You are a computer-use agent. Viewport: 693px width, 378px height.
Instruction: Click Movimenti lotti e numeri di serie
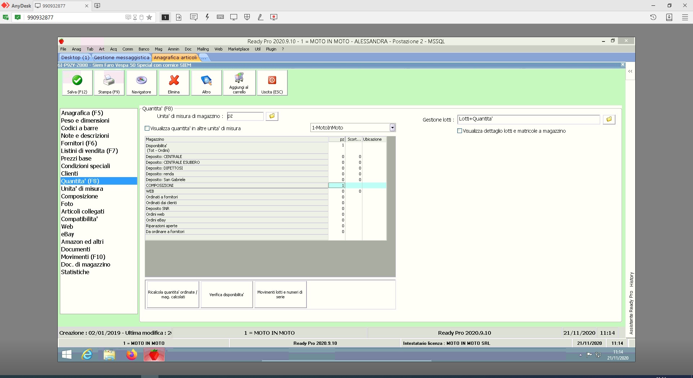pos(280,294)
